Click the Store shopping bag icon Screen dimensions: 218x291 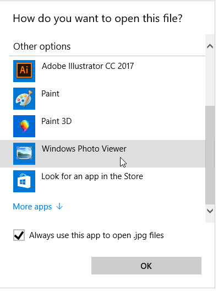(24, 181)
